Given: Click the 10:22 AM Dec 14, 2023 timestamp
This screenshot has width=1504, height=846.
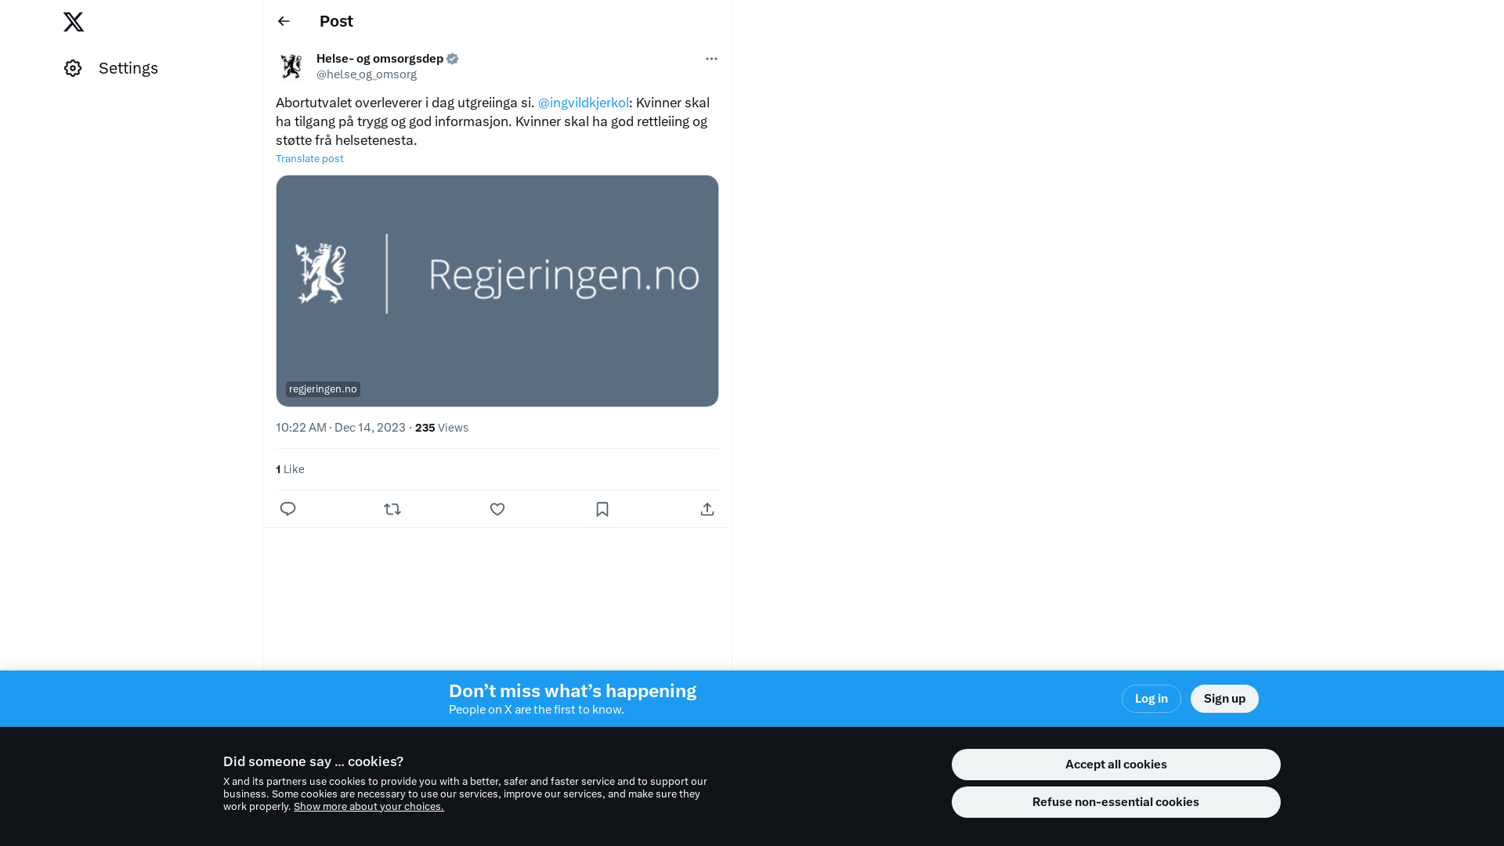Looking at the screenshot, I should (x=341, y=428).
